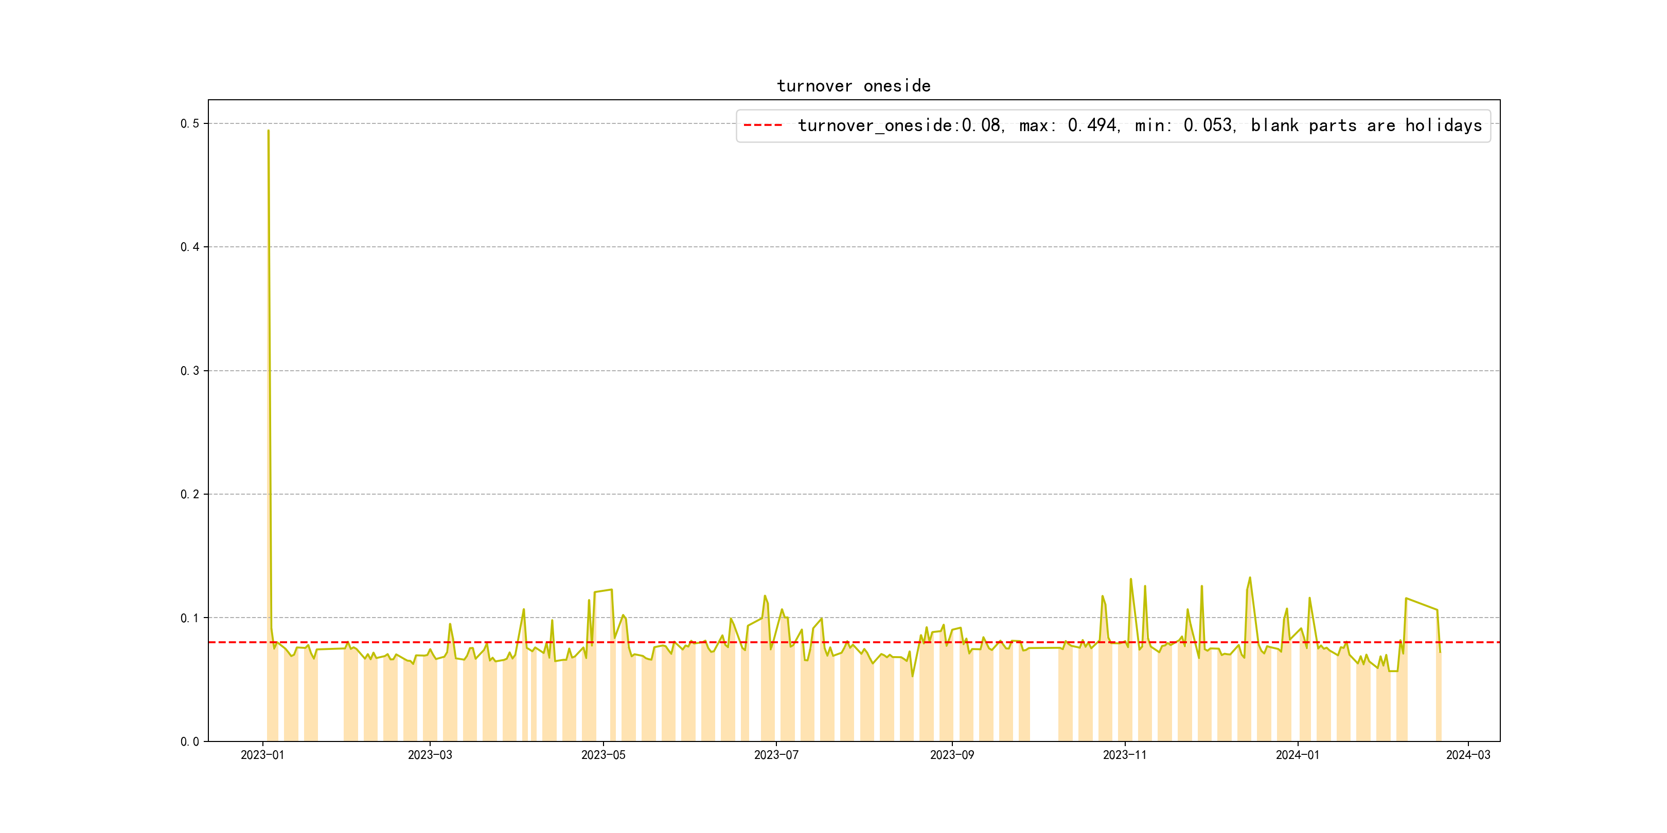The height and width of the screenshot is (833, 1667).
Task: Click the peak of the January 2023 spike
Action: [269, 131]
